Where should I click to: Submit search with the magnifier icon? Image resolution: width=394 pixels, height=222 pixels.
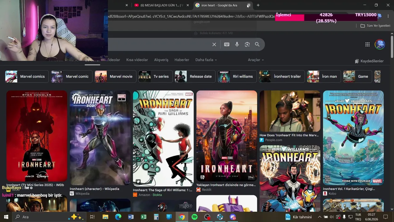257,44
